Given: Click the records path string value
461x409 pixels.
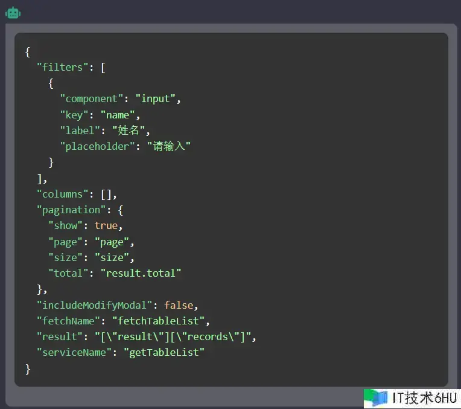Looking at the screenshot, I should pos(173,337).
